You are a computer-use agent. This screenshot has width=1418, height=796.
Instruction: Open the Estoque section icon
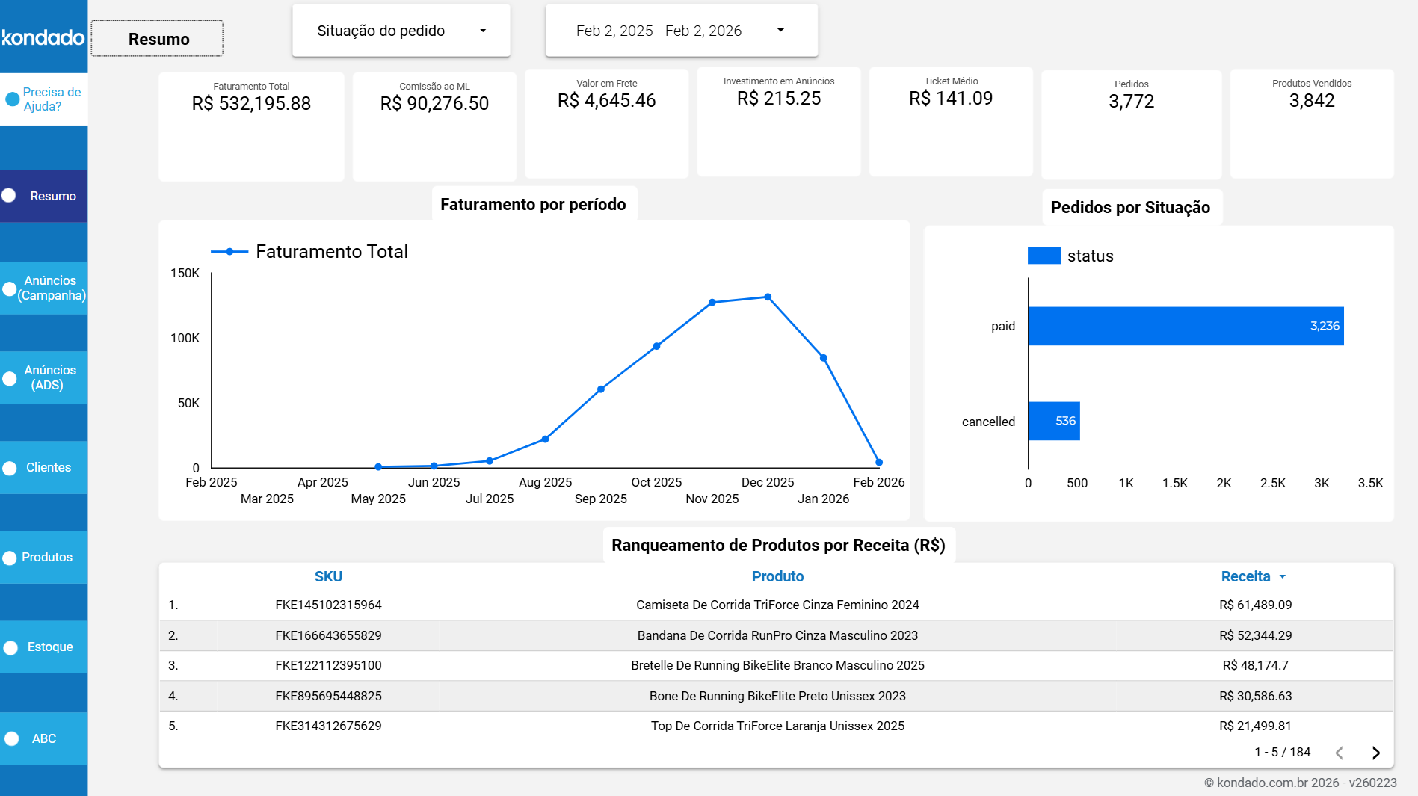[x=10, y=647]
